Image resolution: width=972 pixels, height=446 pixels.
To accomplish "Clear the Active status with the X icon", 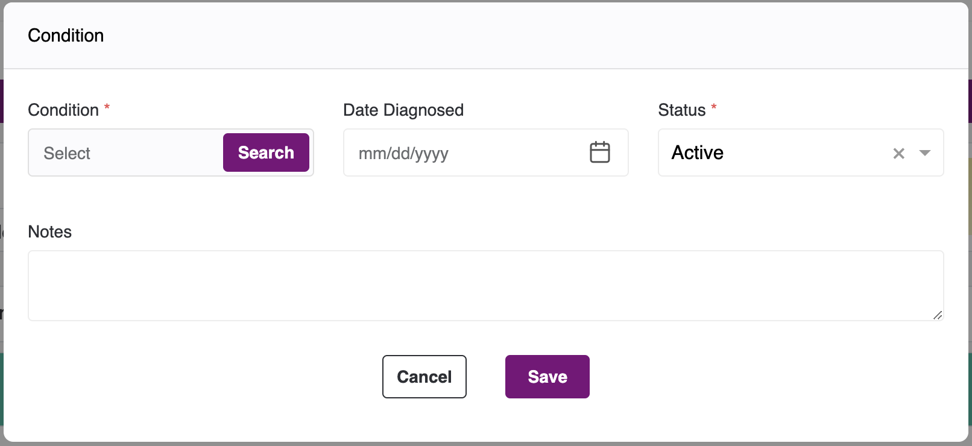I will [898, 153].
